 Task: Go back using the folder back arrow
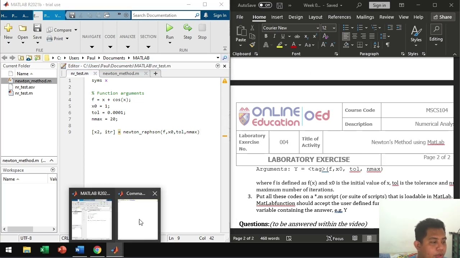4,58
